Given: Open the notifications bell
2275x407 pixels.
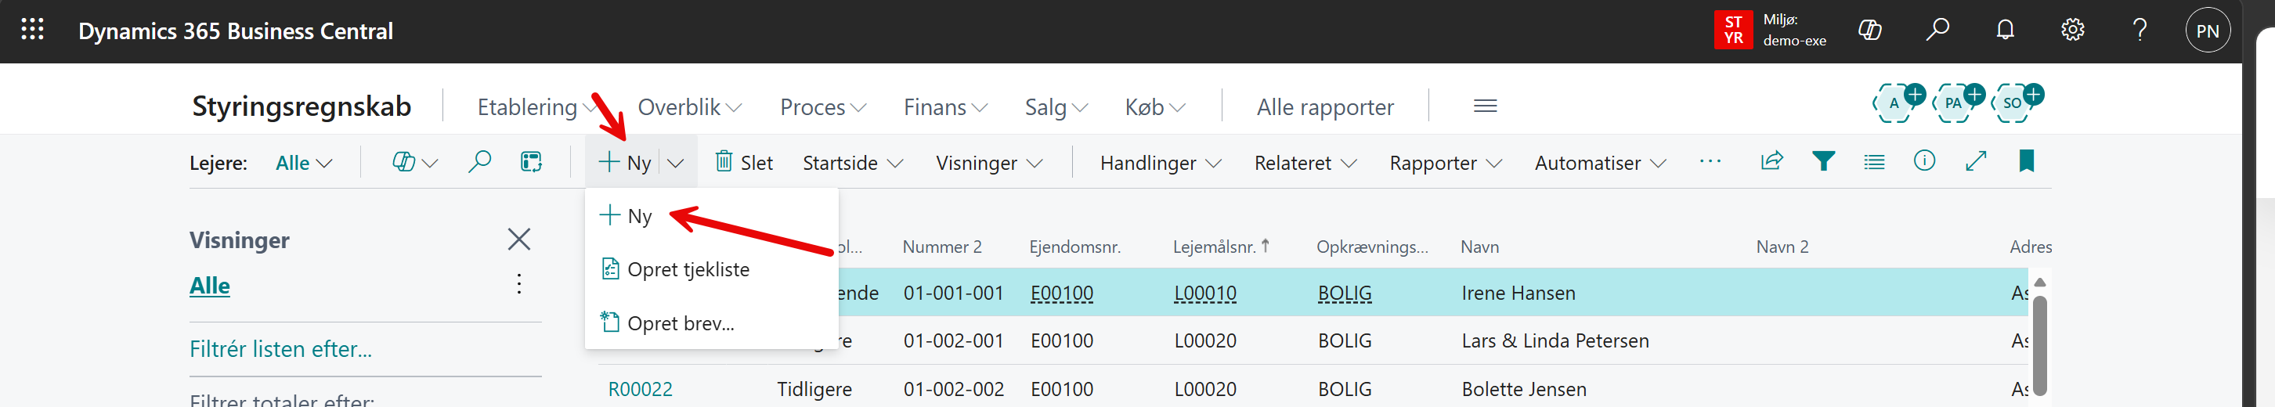Looking at the screenshot, I should click(2005, 30).
